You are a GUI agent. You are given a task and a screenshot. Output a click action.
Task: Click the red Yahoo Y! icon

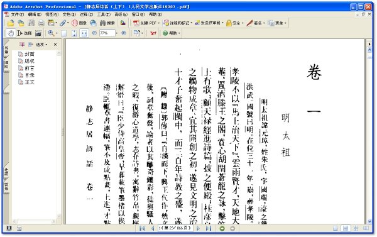pyautogui.click(x=153, y=33)
